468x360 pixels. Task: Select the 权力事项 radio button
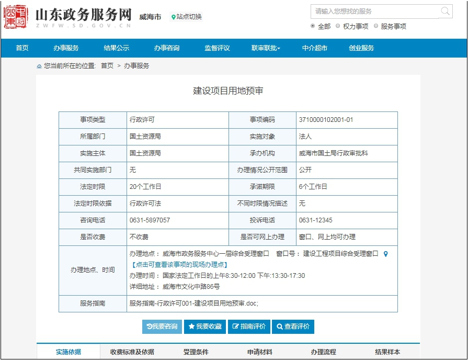tap(338, 26)
